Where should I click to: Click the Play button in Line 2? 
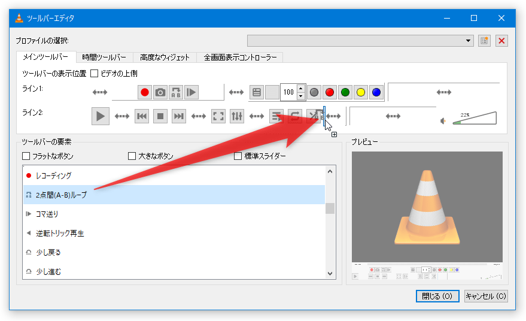(x=101, y=116)
